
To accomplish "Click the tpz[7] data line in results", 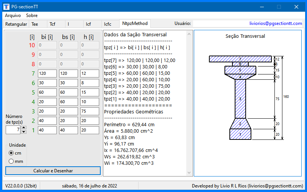I will 140,60.
